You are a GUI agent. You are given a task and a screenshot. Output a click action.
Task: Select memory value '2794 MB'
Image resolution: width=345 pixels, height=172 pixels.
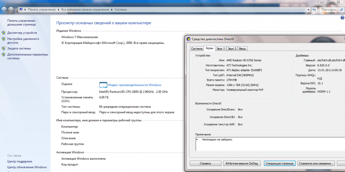coord(232,80)
